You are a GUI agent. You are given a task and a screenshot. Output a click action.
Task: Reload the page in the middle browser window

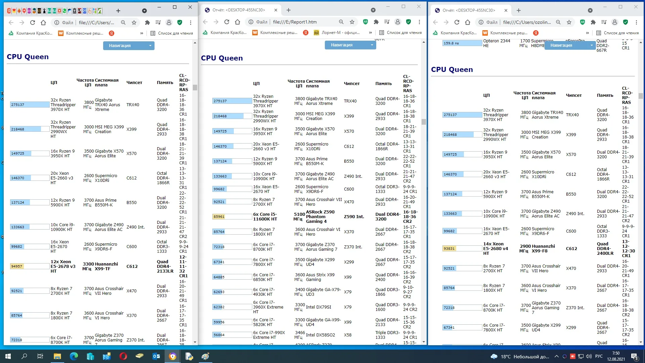point(227,22)
